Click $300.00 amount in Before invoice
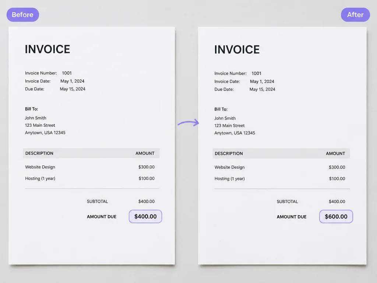Image resolution: width=377 pixels, height=283 pixels. tap(147, 167)
